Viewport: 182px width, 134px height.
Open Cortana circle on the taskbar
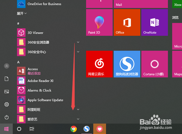tap(19, 129)
